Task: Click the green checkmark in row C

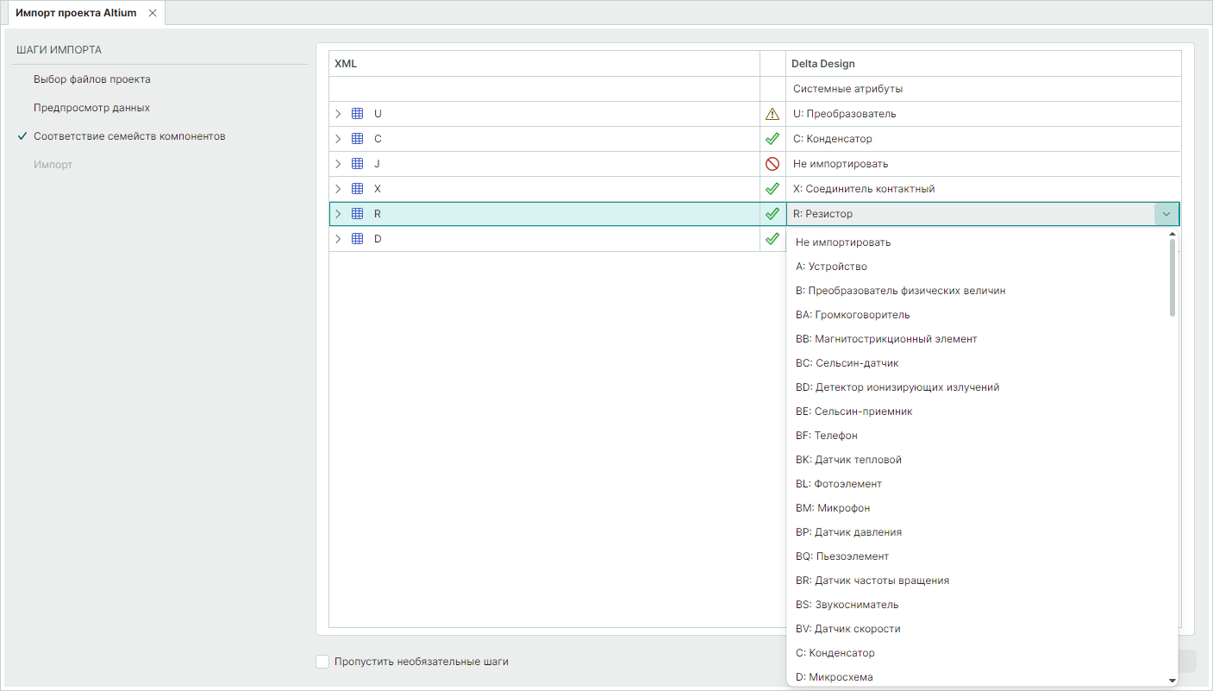Action: [x=772, y=139]
